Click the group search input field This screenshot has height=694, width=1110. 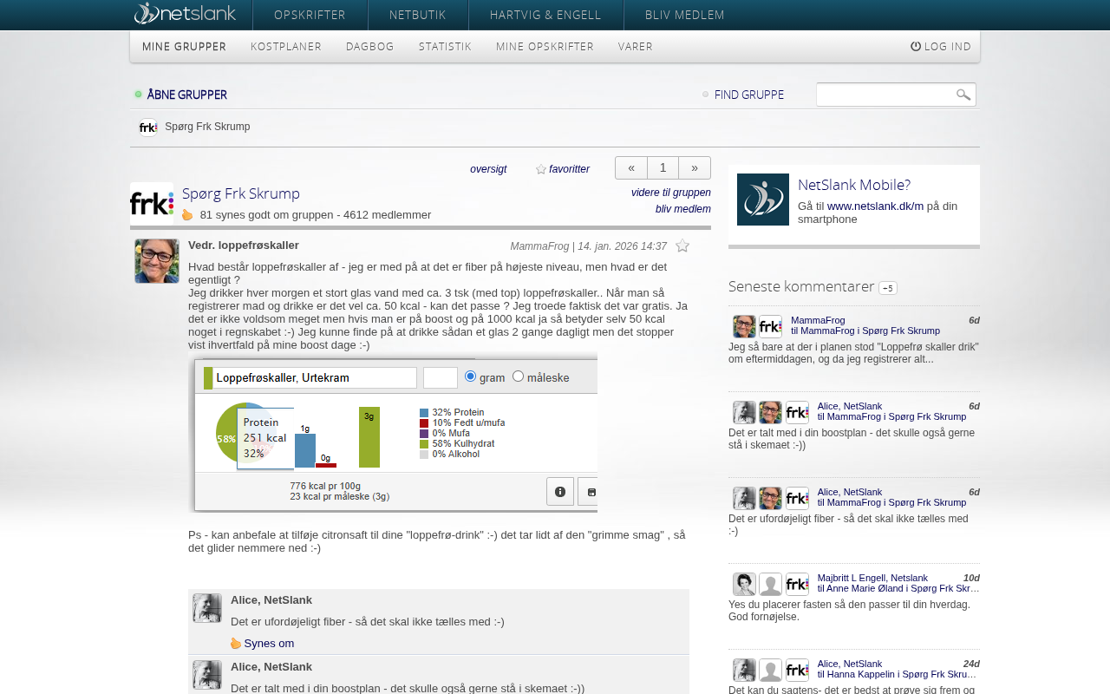pyautogui.click(x=885, y=95)
